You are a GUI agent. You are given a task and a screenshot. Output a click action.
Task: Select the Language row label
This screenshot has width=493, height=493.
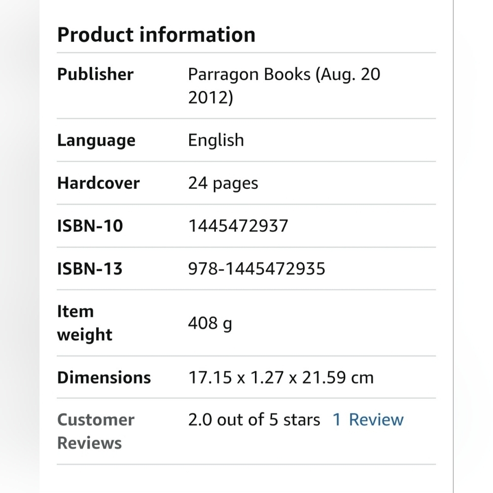96,141
